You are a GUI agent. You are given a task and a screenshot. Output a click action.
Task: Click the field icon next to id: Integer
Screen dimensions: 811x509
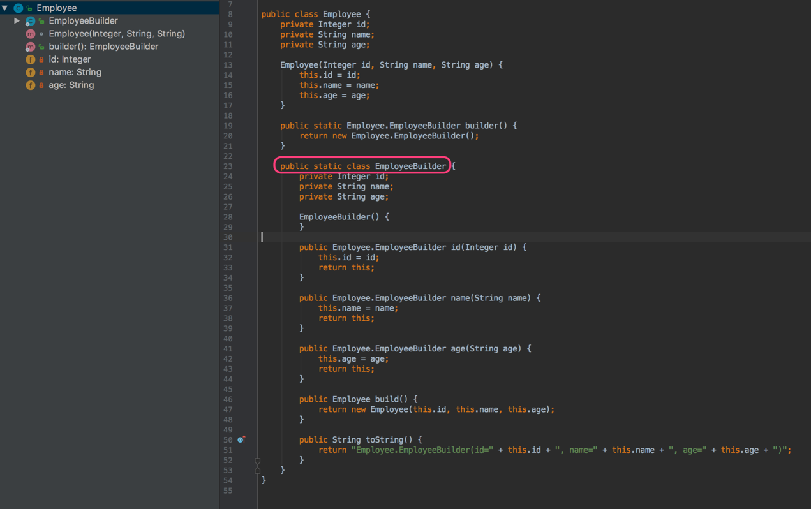click(x=30, y=59)
